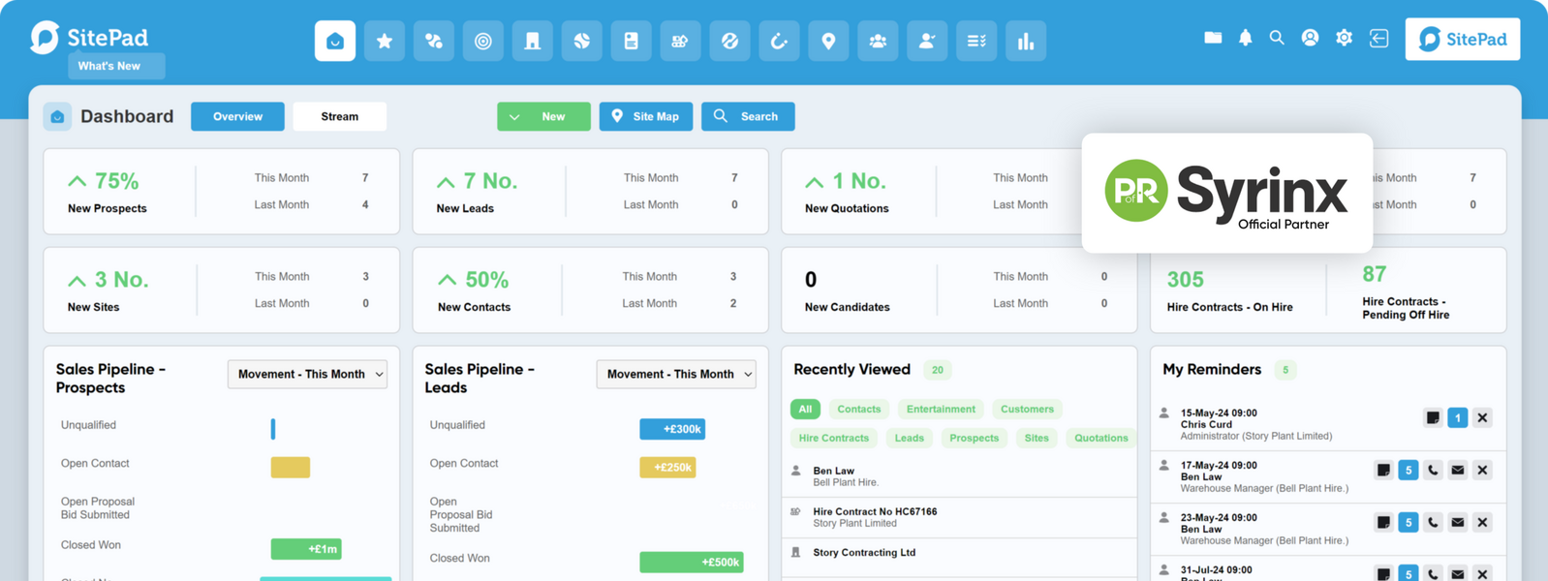Filter Recently Viewed by Contacts
The width and height of the screenshot is (1548, 581).
pyautogui.click(x=859, y=409)
